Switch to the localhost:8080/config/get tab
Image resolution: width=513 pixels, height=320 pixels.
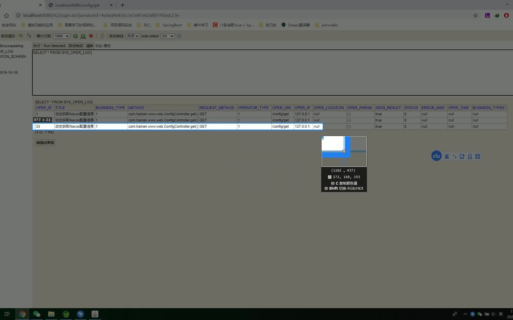(78, 5)
